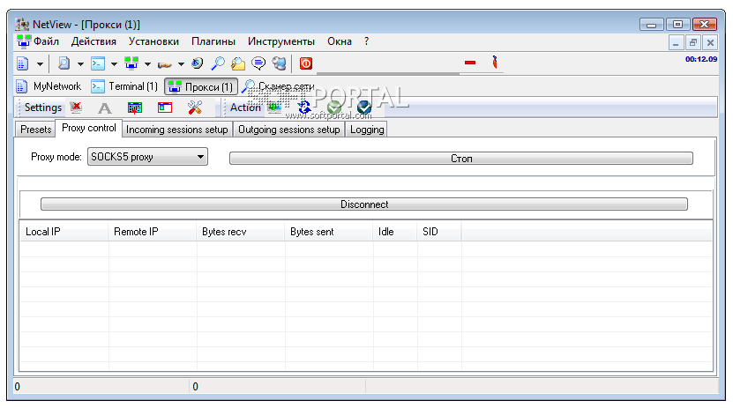Click the Disconnect button
The image size is (733, 408).
(364, 204)
